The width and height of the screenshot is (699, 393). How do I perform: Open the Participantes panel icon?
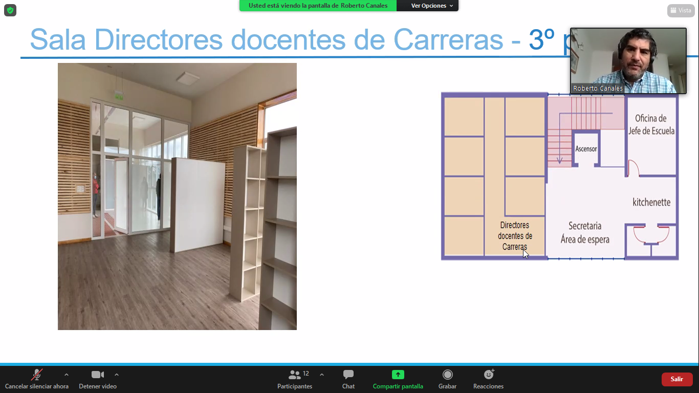click(295, 375)
